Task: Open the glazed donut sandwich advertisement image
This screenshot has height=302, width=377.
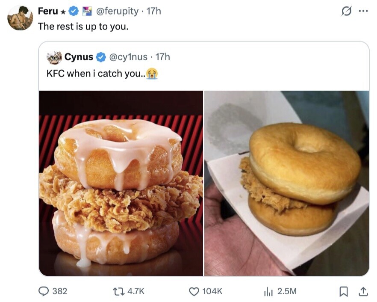Action: (x=121, y=183)
